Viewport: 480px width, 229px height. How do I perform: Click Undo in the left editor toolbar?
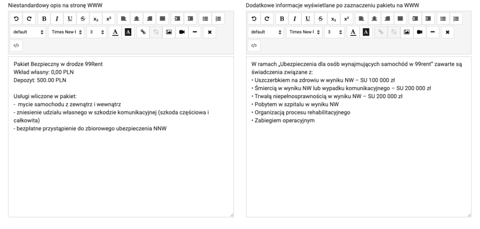pos(16,19)
